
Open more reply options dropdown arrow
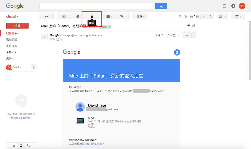194,35
